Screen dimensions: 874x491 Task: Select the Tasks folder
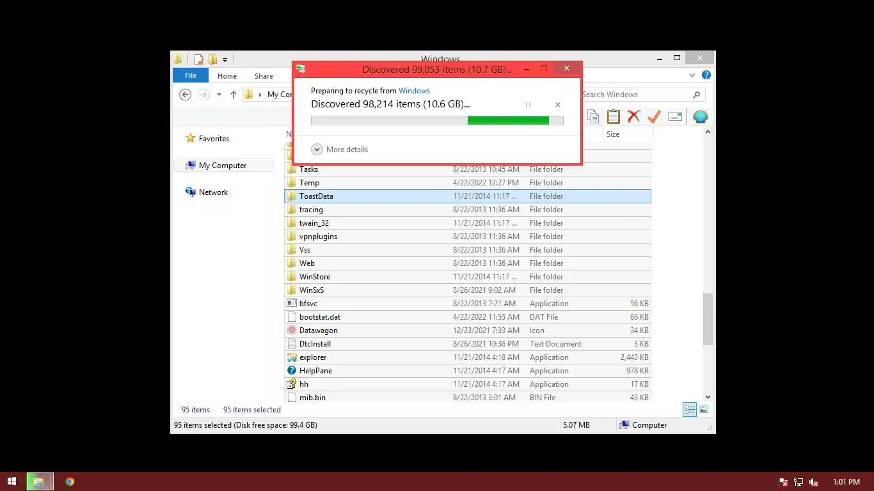pyautogui.click(x=468, y=169)
